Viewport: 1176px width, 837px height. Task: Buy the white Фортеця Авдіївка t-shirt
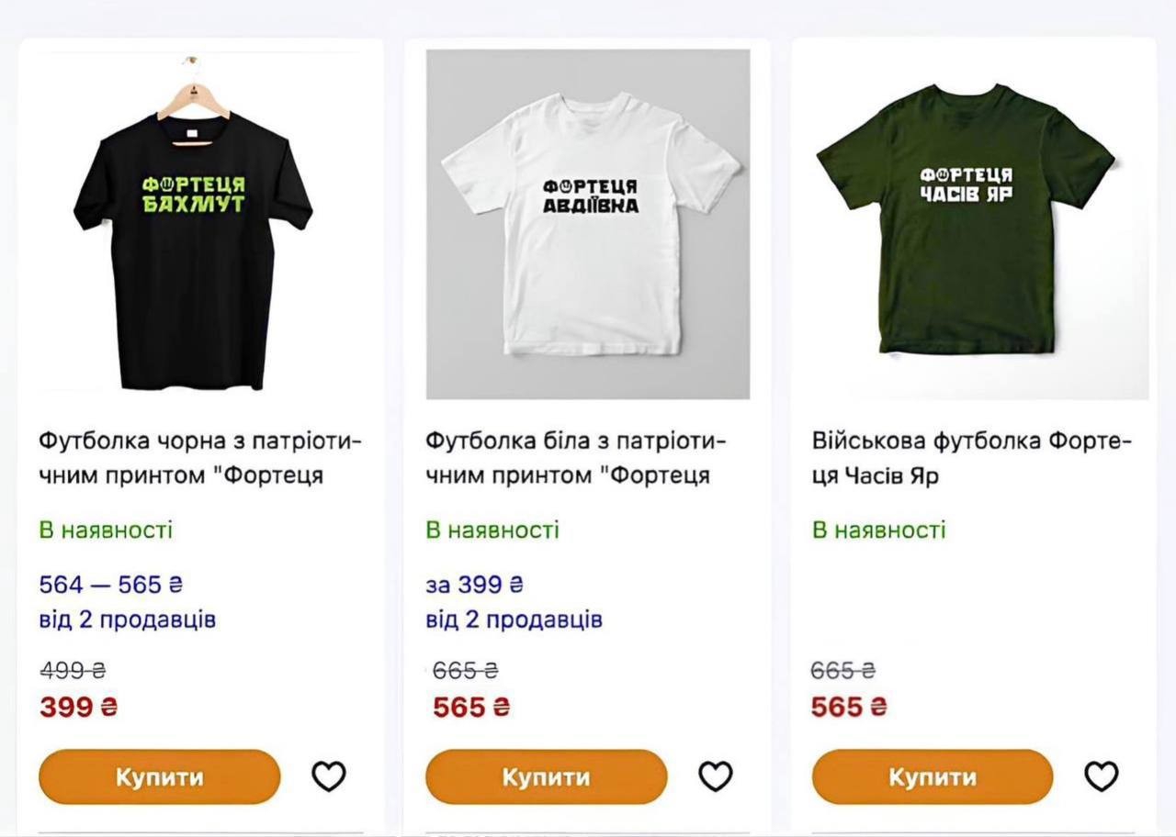546,776
